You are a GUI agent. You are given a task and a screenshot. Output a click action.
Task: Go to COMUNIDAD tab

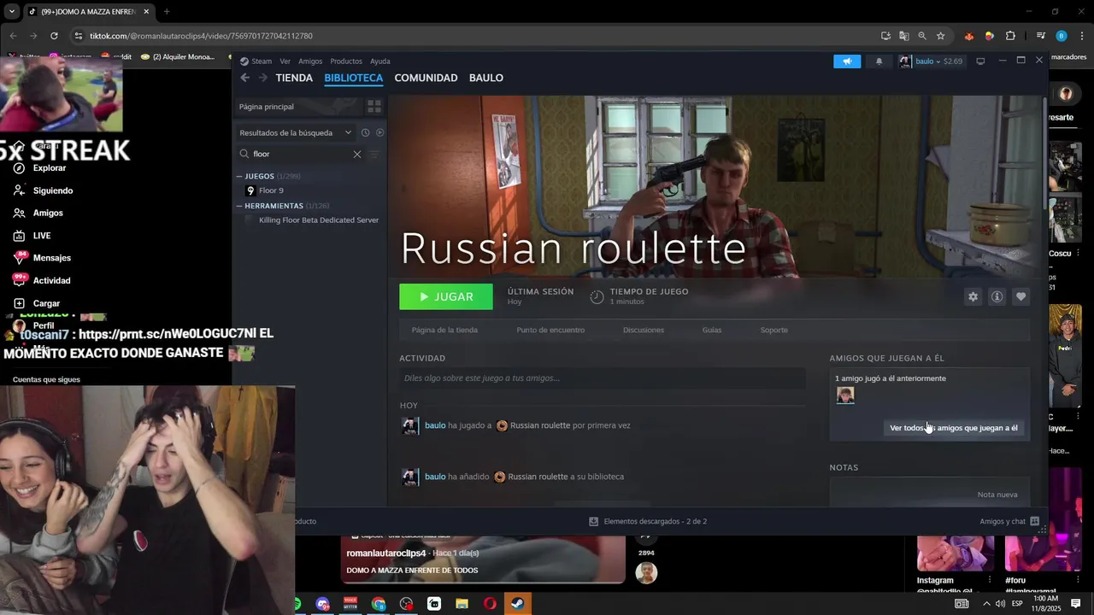(426, 78)
